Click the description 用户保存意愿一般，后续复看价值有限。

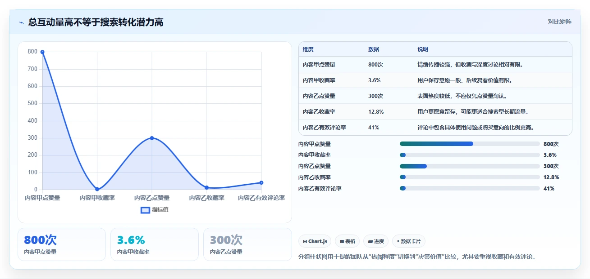[465, 80]
